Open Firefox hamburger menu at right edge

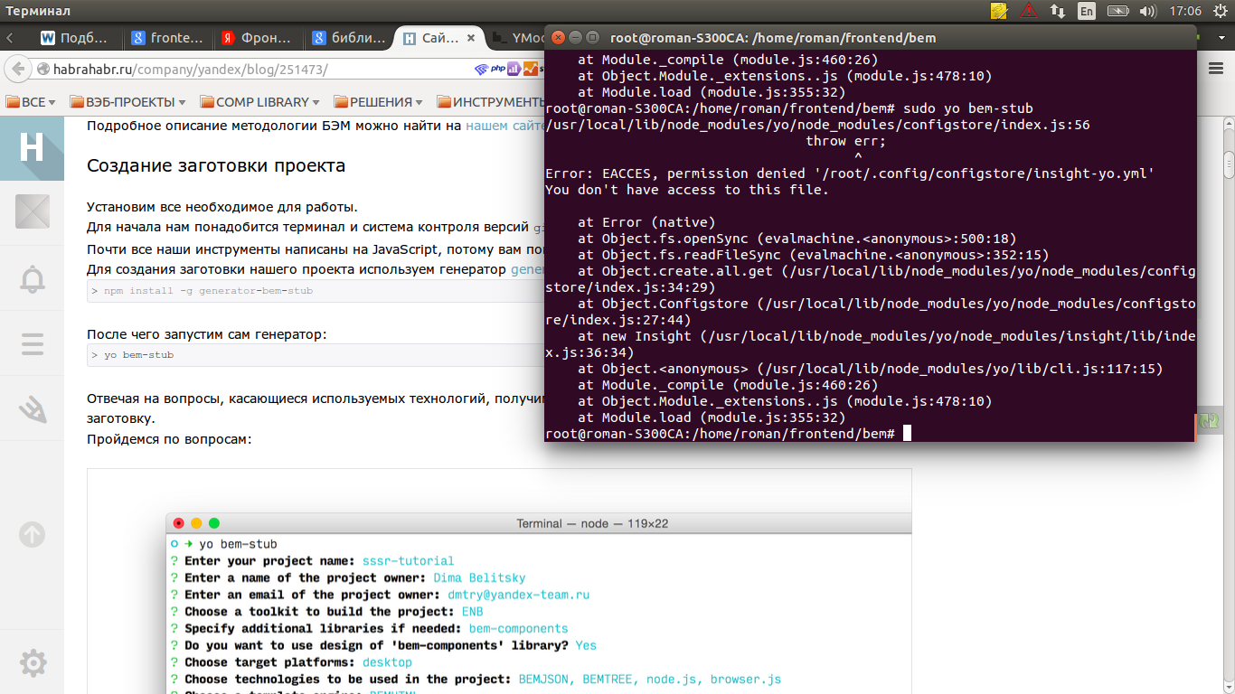1215,70
